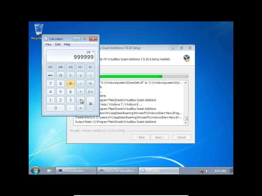
Task: Switch to Personalization taskbar button
Action: pyautogui.click(x=76, y=171)
